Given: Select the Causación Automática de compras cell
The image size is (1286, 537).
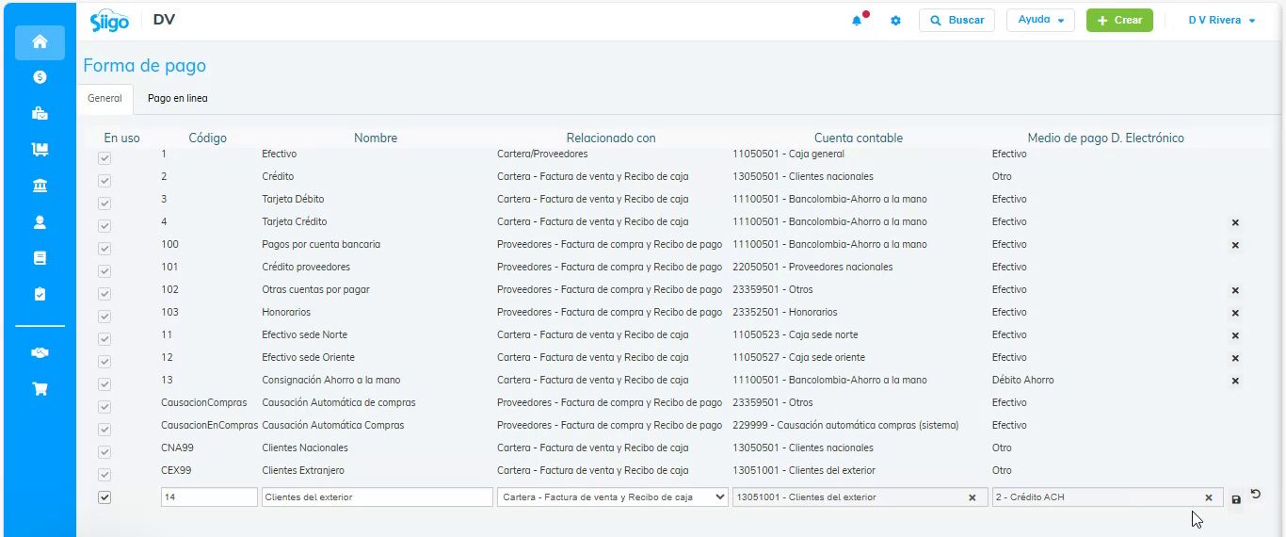Looking at the screenshot, I should tap(339, 402).
